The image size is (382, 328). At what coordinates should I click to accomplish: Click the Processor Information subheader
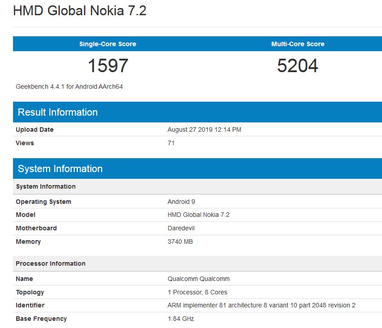click(197, 264)
